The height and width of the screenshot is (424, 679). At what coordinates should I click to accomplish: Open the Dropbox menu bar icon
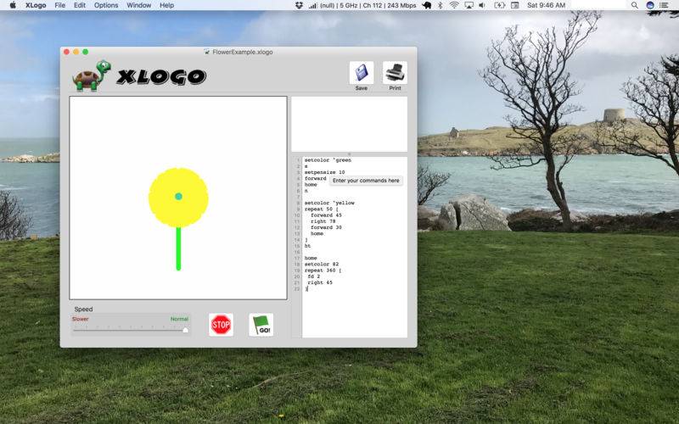(x=323, y=5)
